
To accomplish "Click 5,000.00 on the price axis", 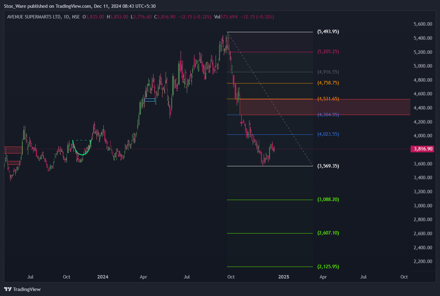I will pos(423,66).
